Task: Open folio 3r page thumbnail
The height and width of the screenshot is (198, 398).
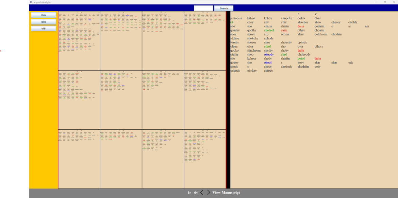Action: [x=79, y=100]
